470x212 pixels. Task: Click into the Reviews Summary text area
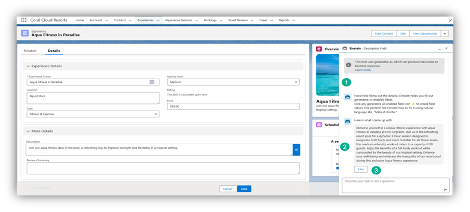pos(163,168)
